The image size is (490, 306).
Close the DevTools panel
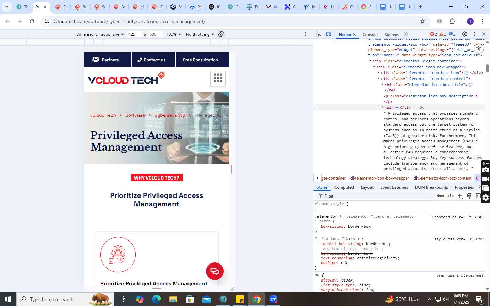click(484, 34)
